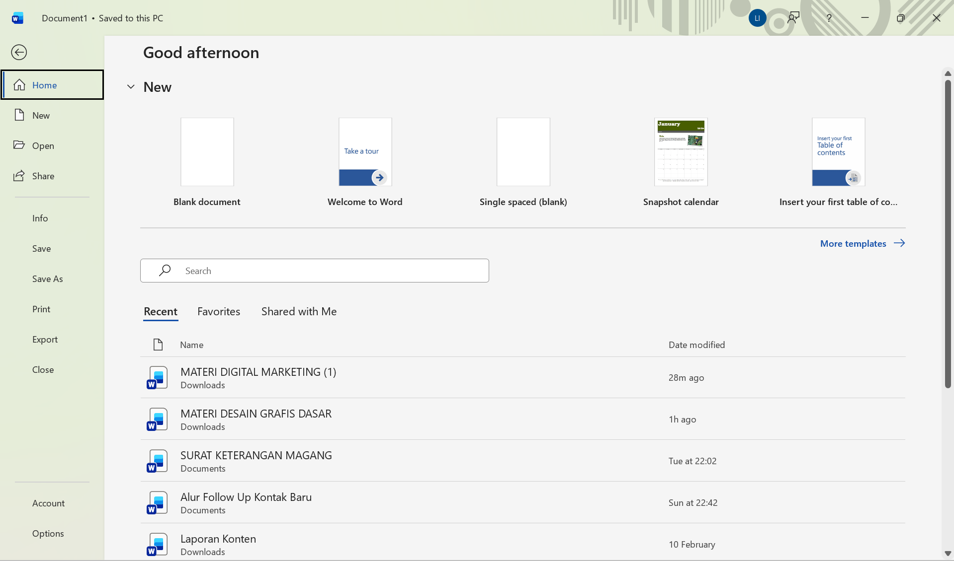
Task: Open the Options menu item
Action: 48,533
